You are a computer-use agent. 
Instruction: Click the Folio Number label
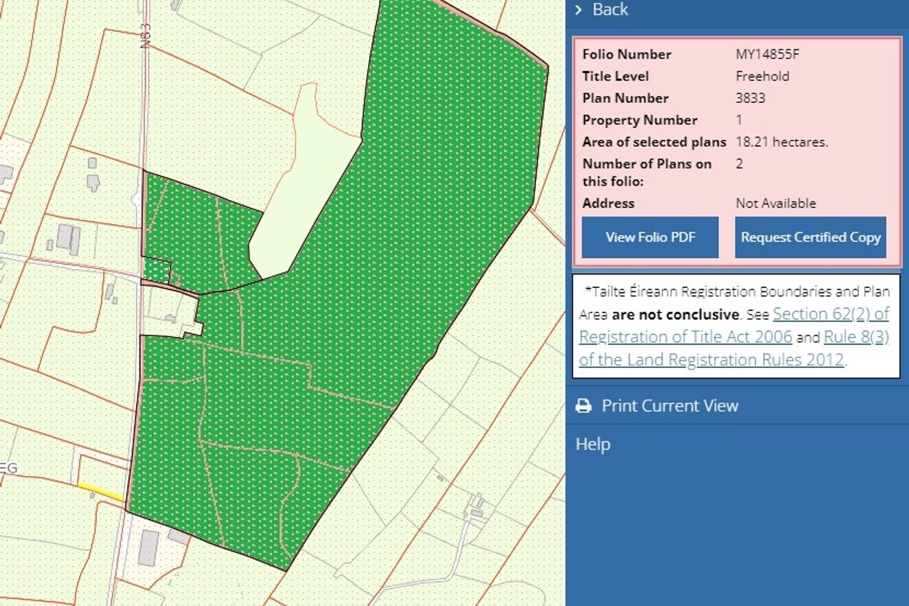tap(627, 54)
